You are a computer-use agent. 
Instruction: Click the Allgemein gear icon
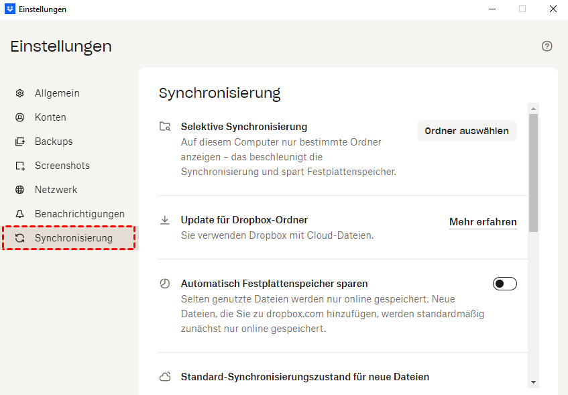[20, 93]
